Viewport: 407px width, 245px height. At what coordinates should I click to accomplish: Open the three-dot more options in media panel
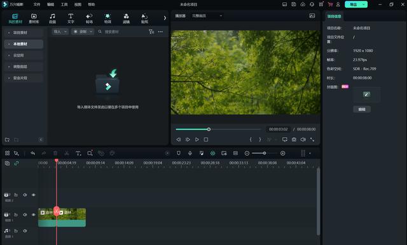click(160, 32)
